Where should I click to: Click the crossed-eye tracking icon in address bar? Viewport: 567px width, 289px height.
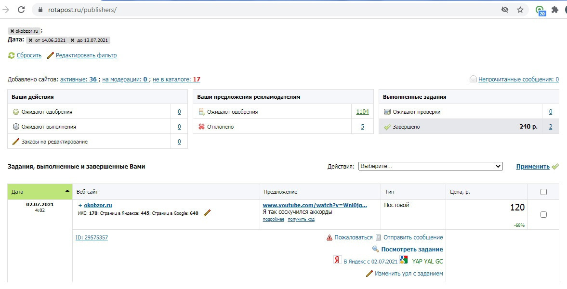click(x=505, y=10)
